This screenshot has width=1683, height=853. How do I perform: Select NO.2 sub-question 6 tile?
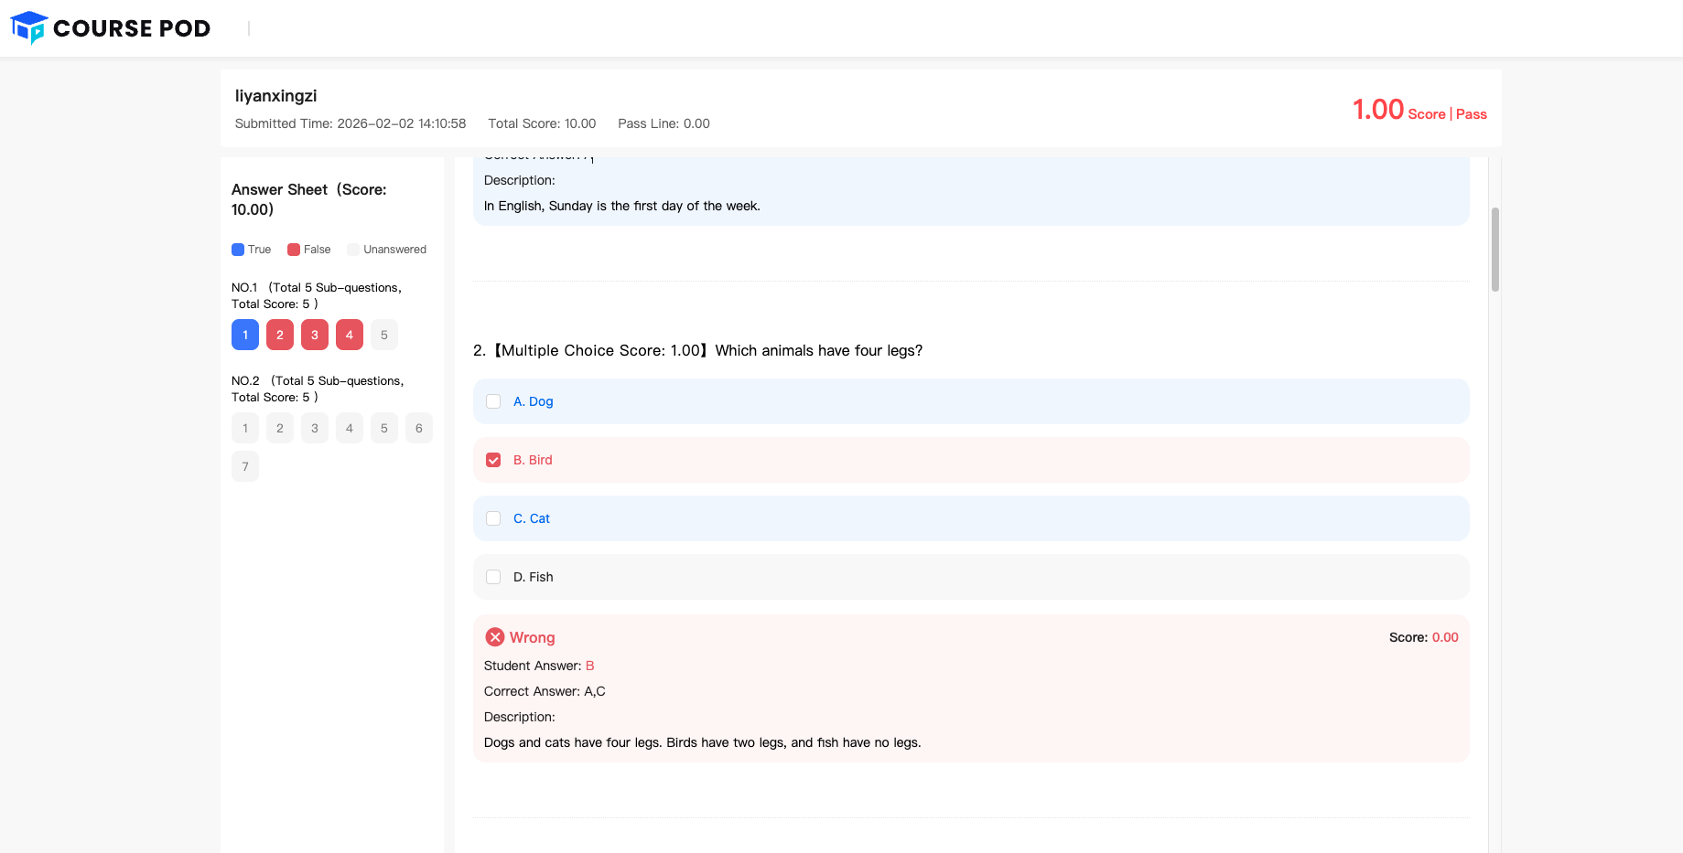(x=419, y=428)
